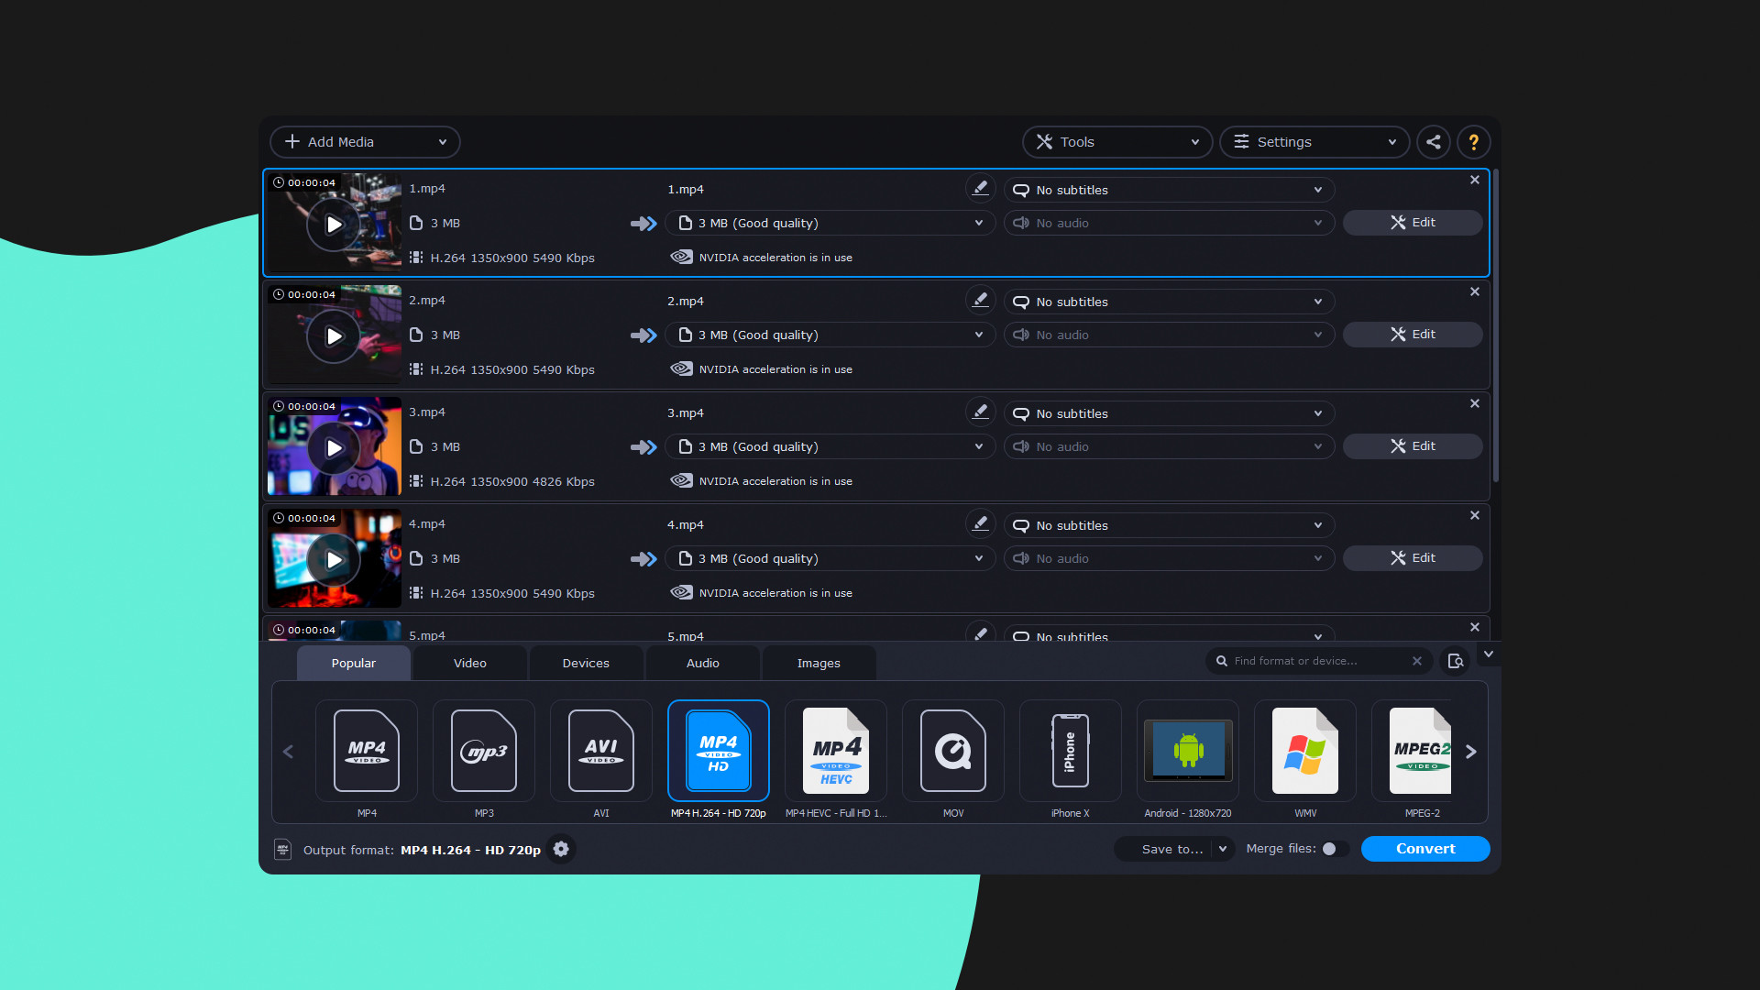This screenshot has height=990, width=1760.
Task: Click inside the Find format search field
Action: click(1311, 660)
